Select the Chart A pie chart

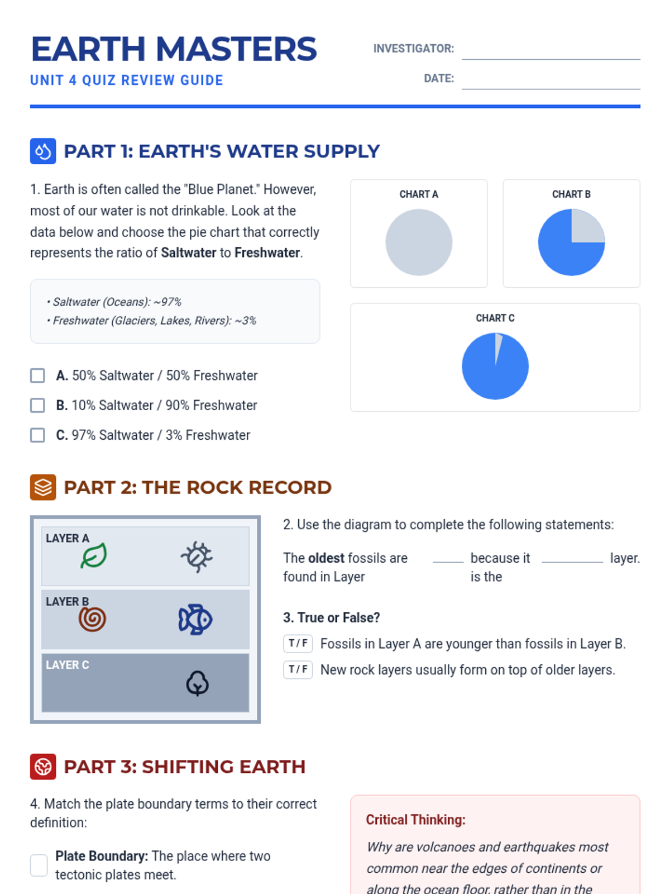pos(419,242)
